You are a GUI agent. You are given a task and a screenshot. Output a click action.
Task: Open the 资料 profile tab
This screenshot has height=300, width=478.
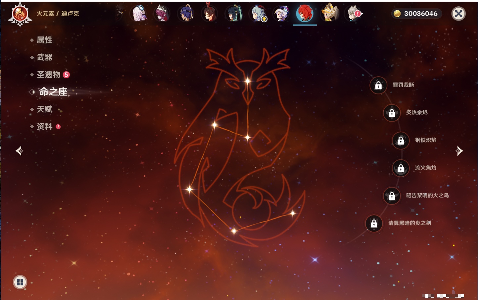point(44,126)
